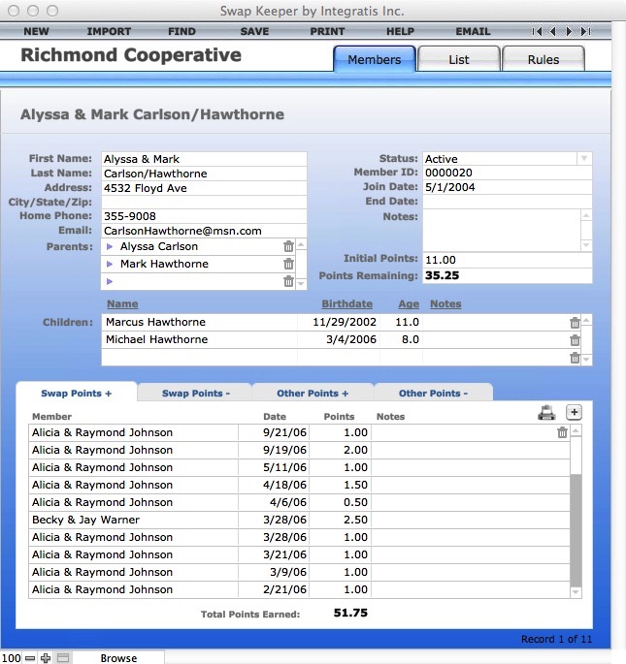Click trash icon on empty children row
This screenshot has width=626, height=664.
click(x=575, y=358)
